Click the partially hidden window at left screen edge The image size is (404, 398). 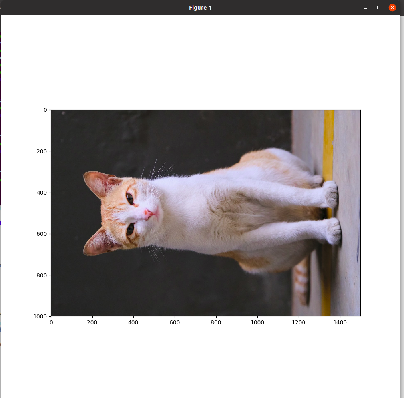[1, 200]
